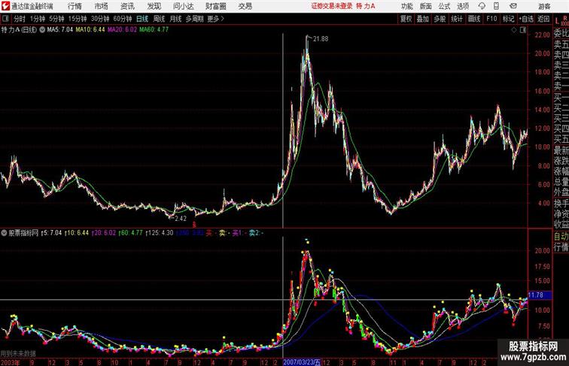Switch to 15分钟 period
This screenshot has width=569, height=366.
[x=78, y=19]
